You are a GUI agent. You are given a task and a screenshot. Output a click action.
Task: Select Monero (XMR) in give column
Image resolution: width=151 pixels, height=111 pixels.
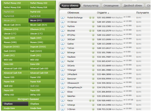tap(15, 42)
